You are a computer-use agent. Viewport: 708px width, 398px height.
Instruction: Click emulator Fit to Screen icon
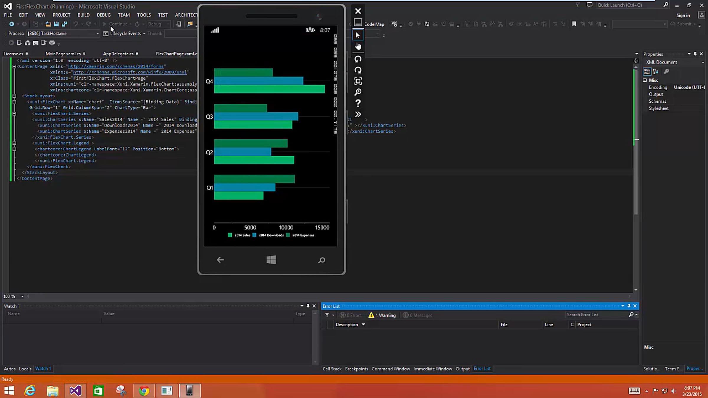click(358, 81)
